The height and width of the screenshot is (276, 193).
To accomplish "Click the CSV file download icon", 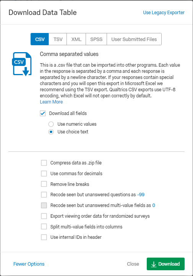I will click(x=22, y=64).
